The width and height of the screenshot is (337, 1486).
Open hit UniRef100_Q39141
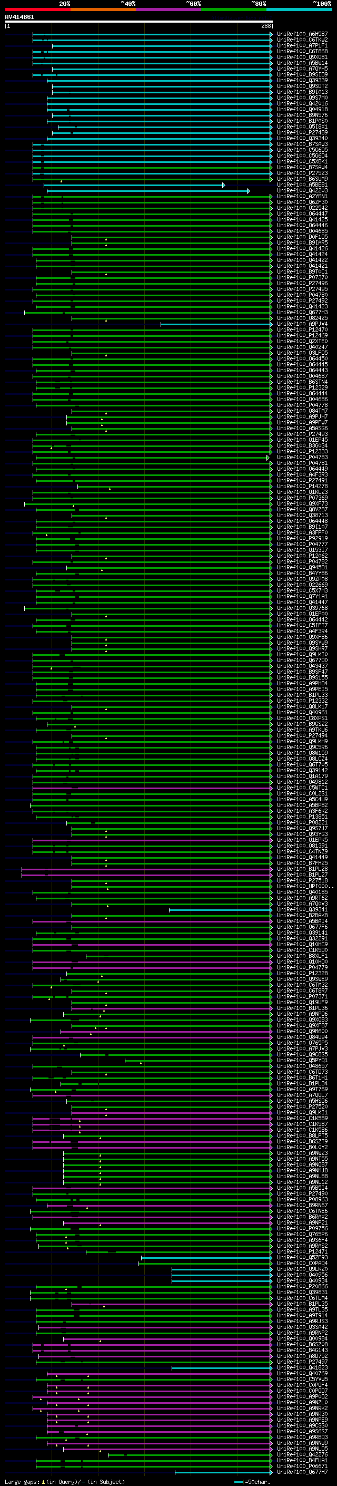302,933
